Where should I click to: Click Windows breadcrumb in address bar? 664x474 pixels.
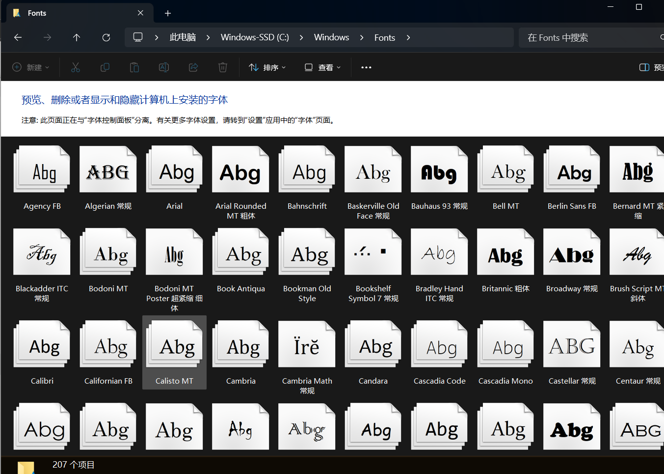click(332, 37)
